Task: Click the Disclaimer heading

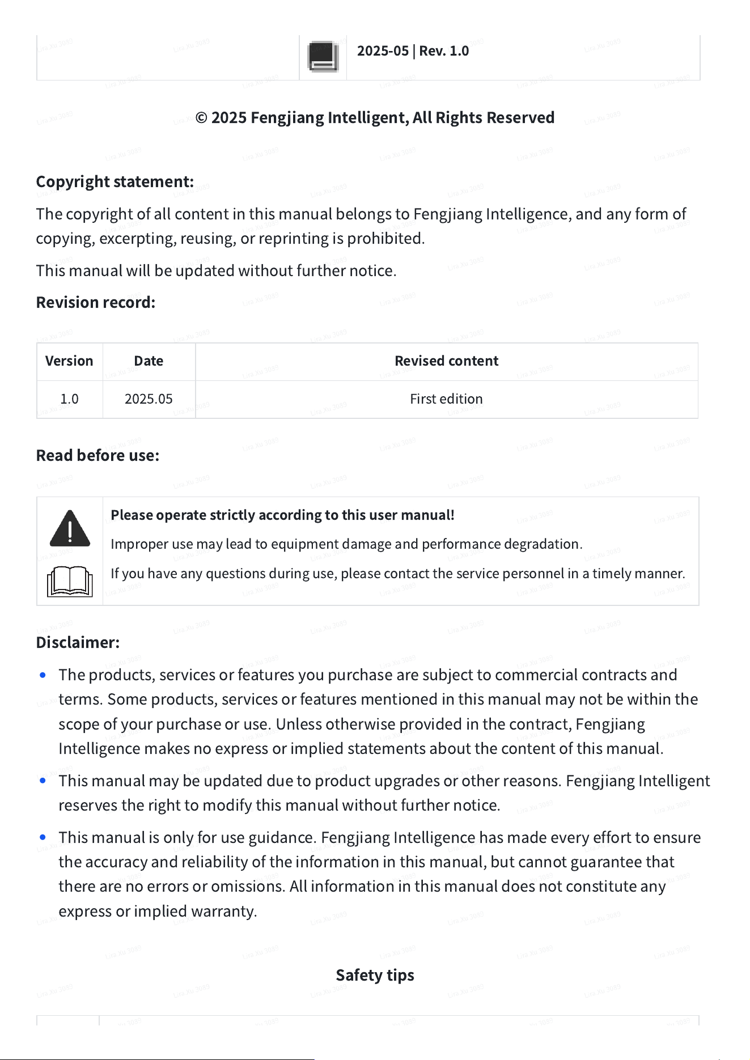Action: [78, 642]
